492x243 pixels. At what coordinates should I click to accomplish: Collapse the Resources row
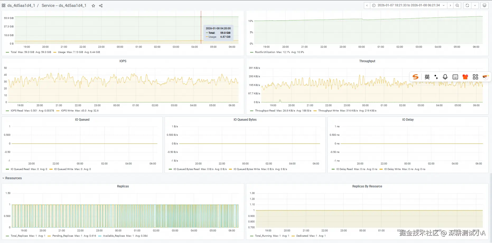(12, 178)
